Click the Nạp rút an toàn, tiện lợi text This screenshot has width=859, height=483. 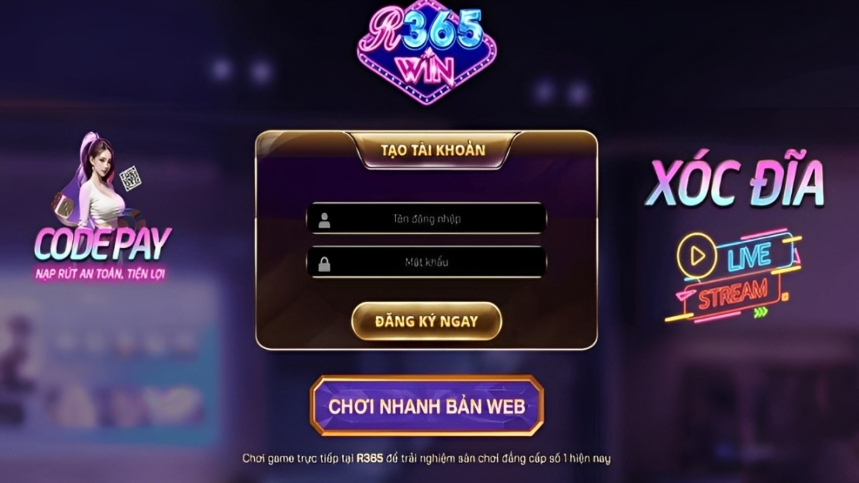click(101, 273)
